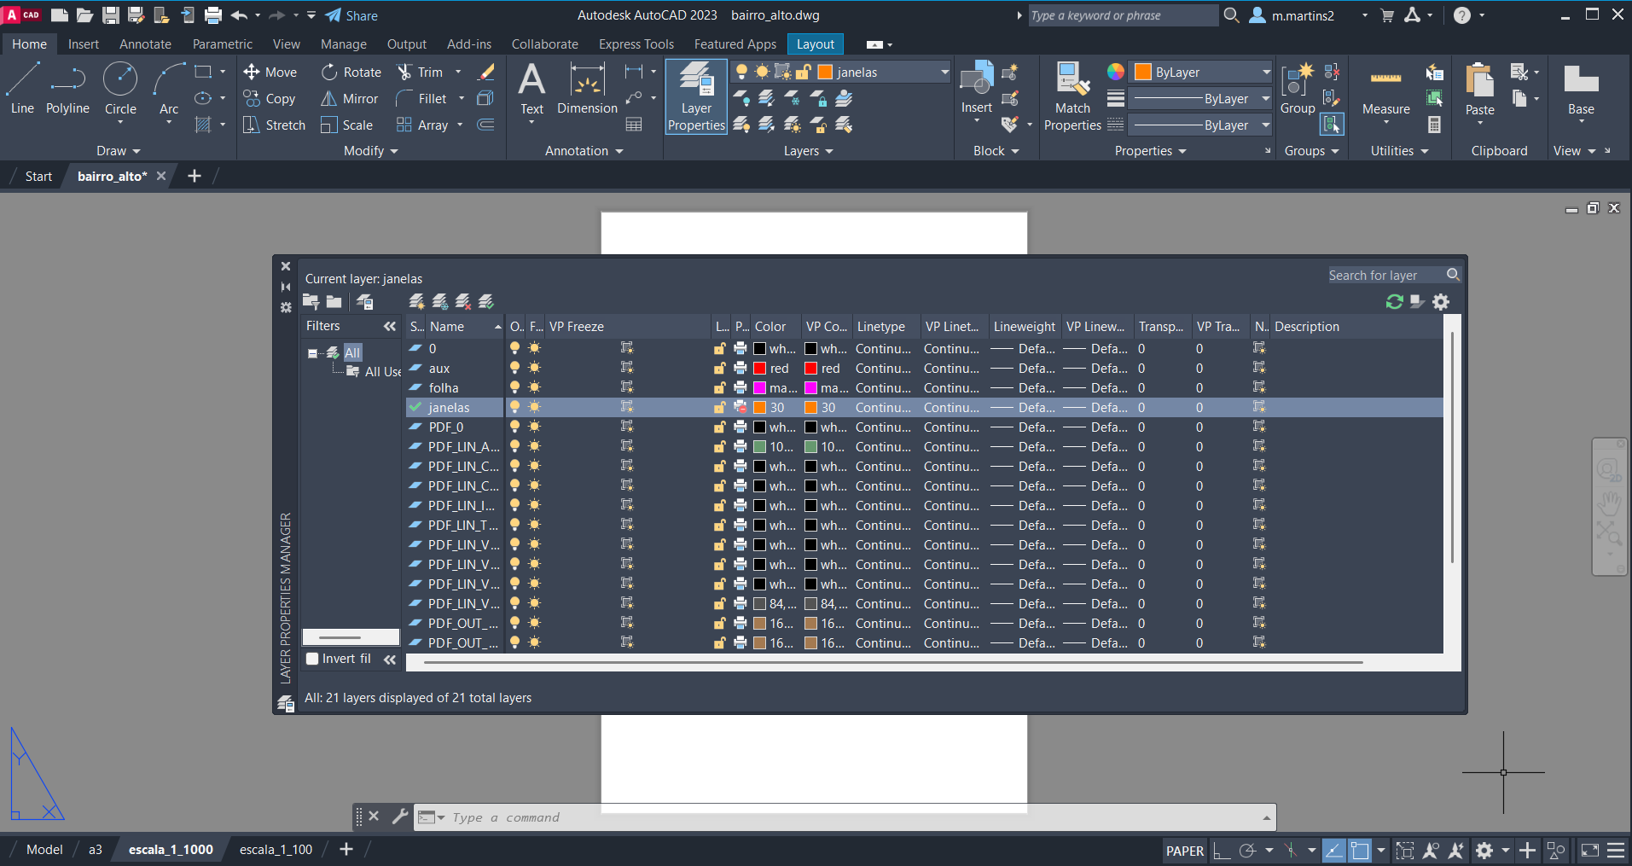Select the Arc tool
The height and width of the screenshot is (866, 1632).
tap(169, 90)
